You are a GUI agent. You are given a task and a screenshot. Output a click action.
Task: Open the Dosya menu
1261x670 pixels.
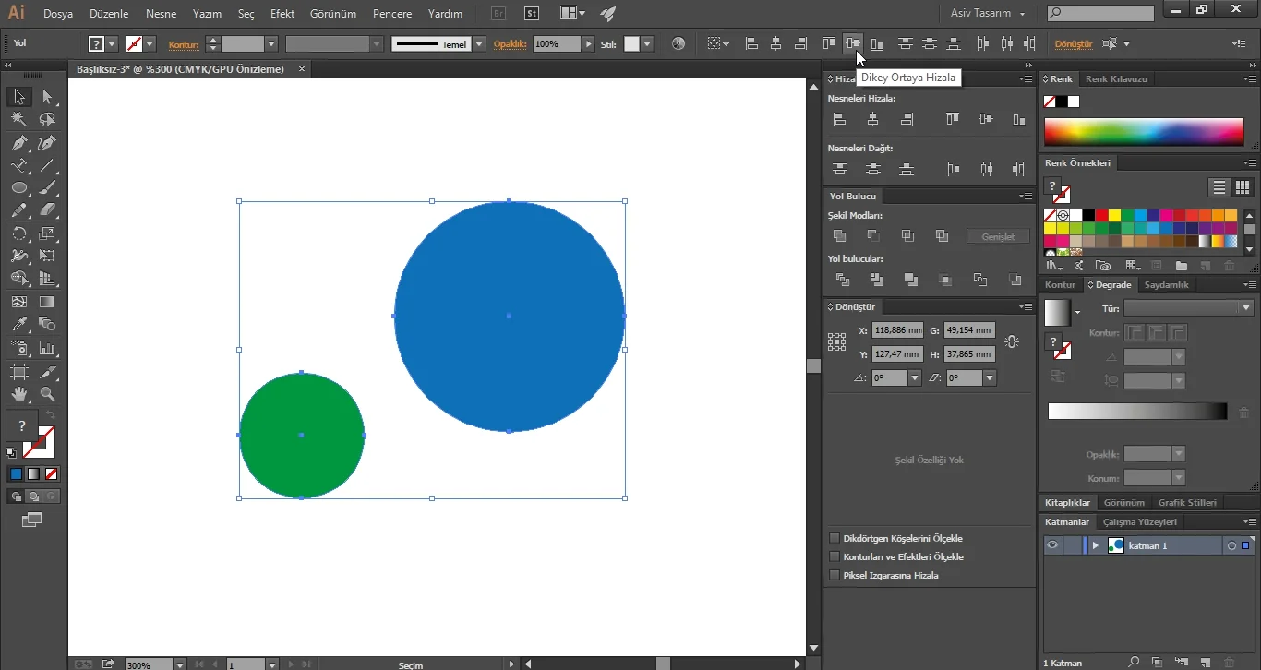tap(58, 14)
